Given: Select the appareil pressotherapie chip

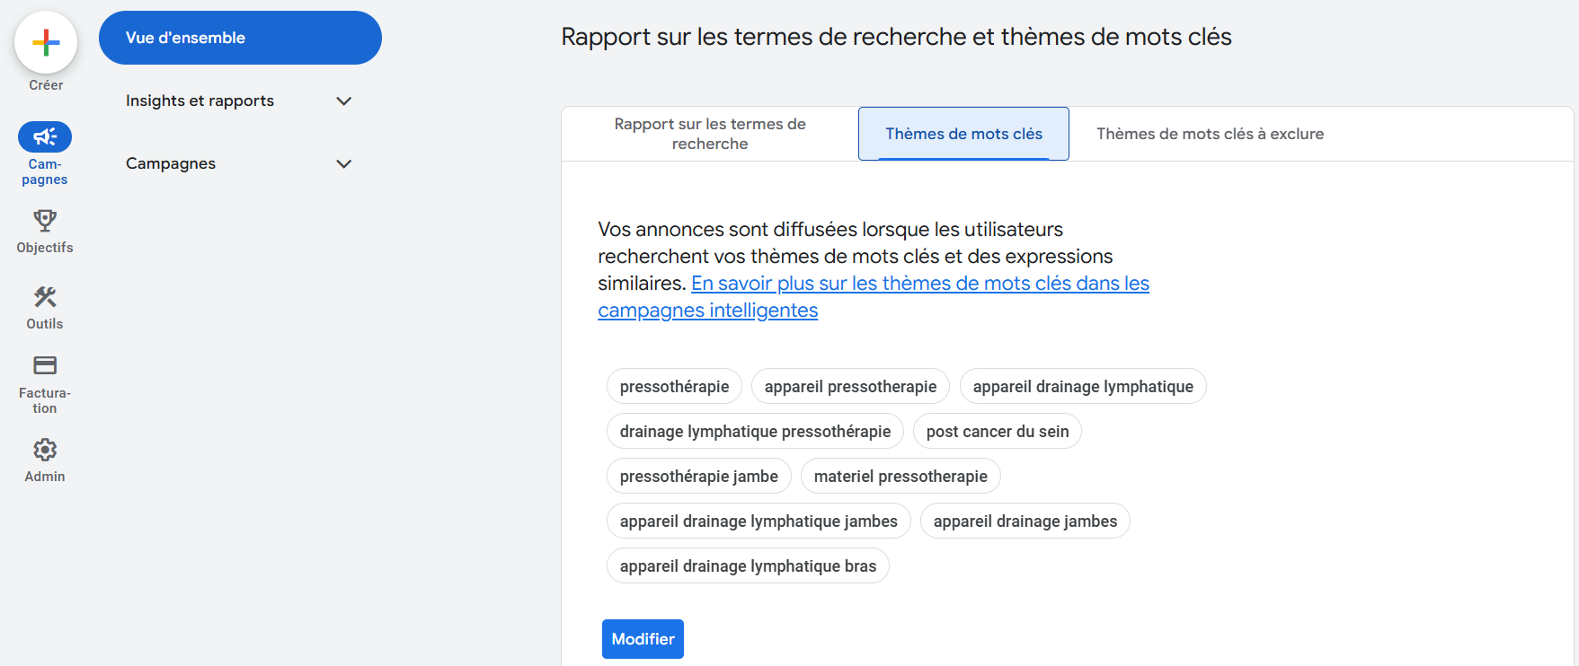Looking at the screenshot, I should tap(850, 387).
